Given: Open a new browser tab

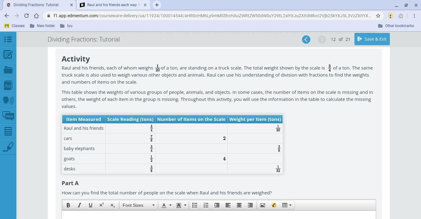Looking at the screenshot, I should [x=157, y=5].
